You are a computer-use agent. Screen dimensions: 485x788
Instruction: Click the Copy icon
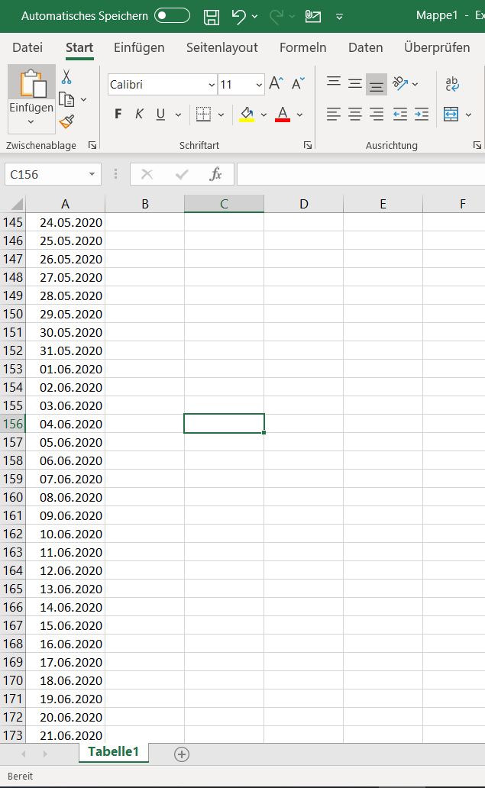[x=66, y=99]
